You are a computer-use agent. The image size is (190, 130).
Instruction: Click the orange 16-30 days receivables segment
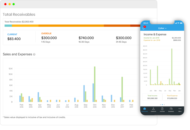tap(71, 25)
